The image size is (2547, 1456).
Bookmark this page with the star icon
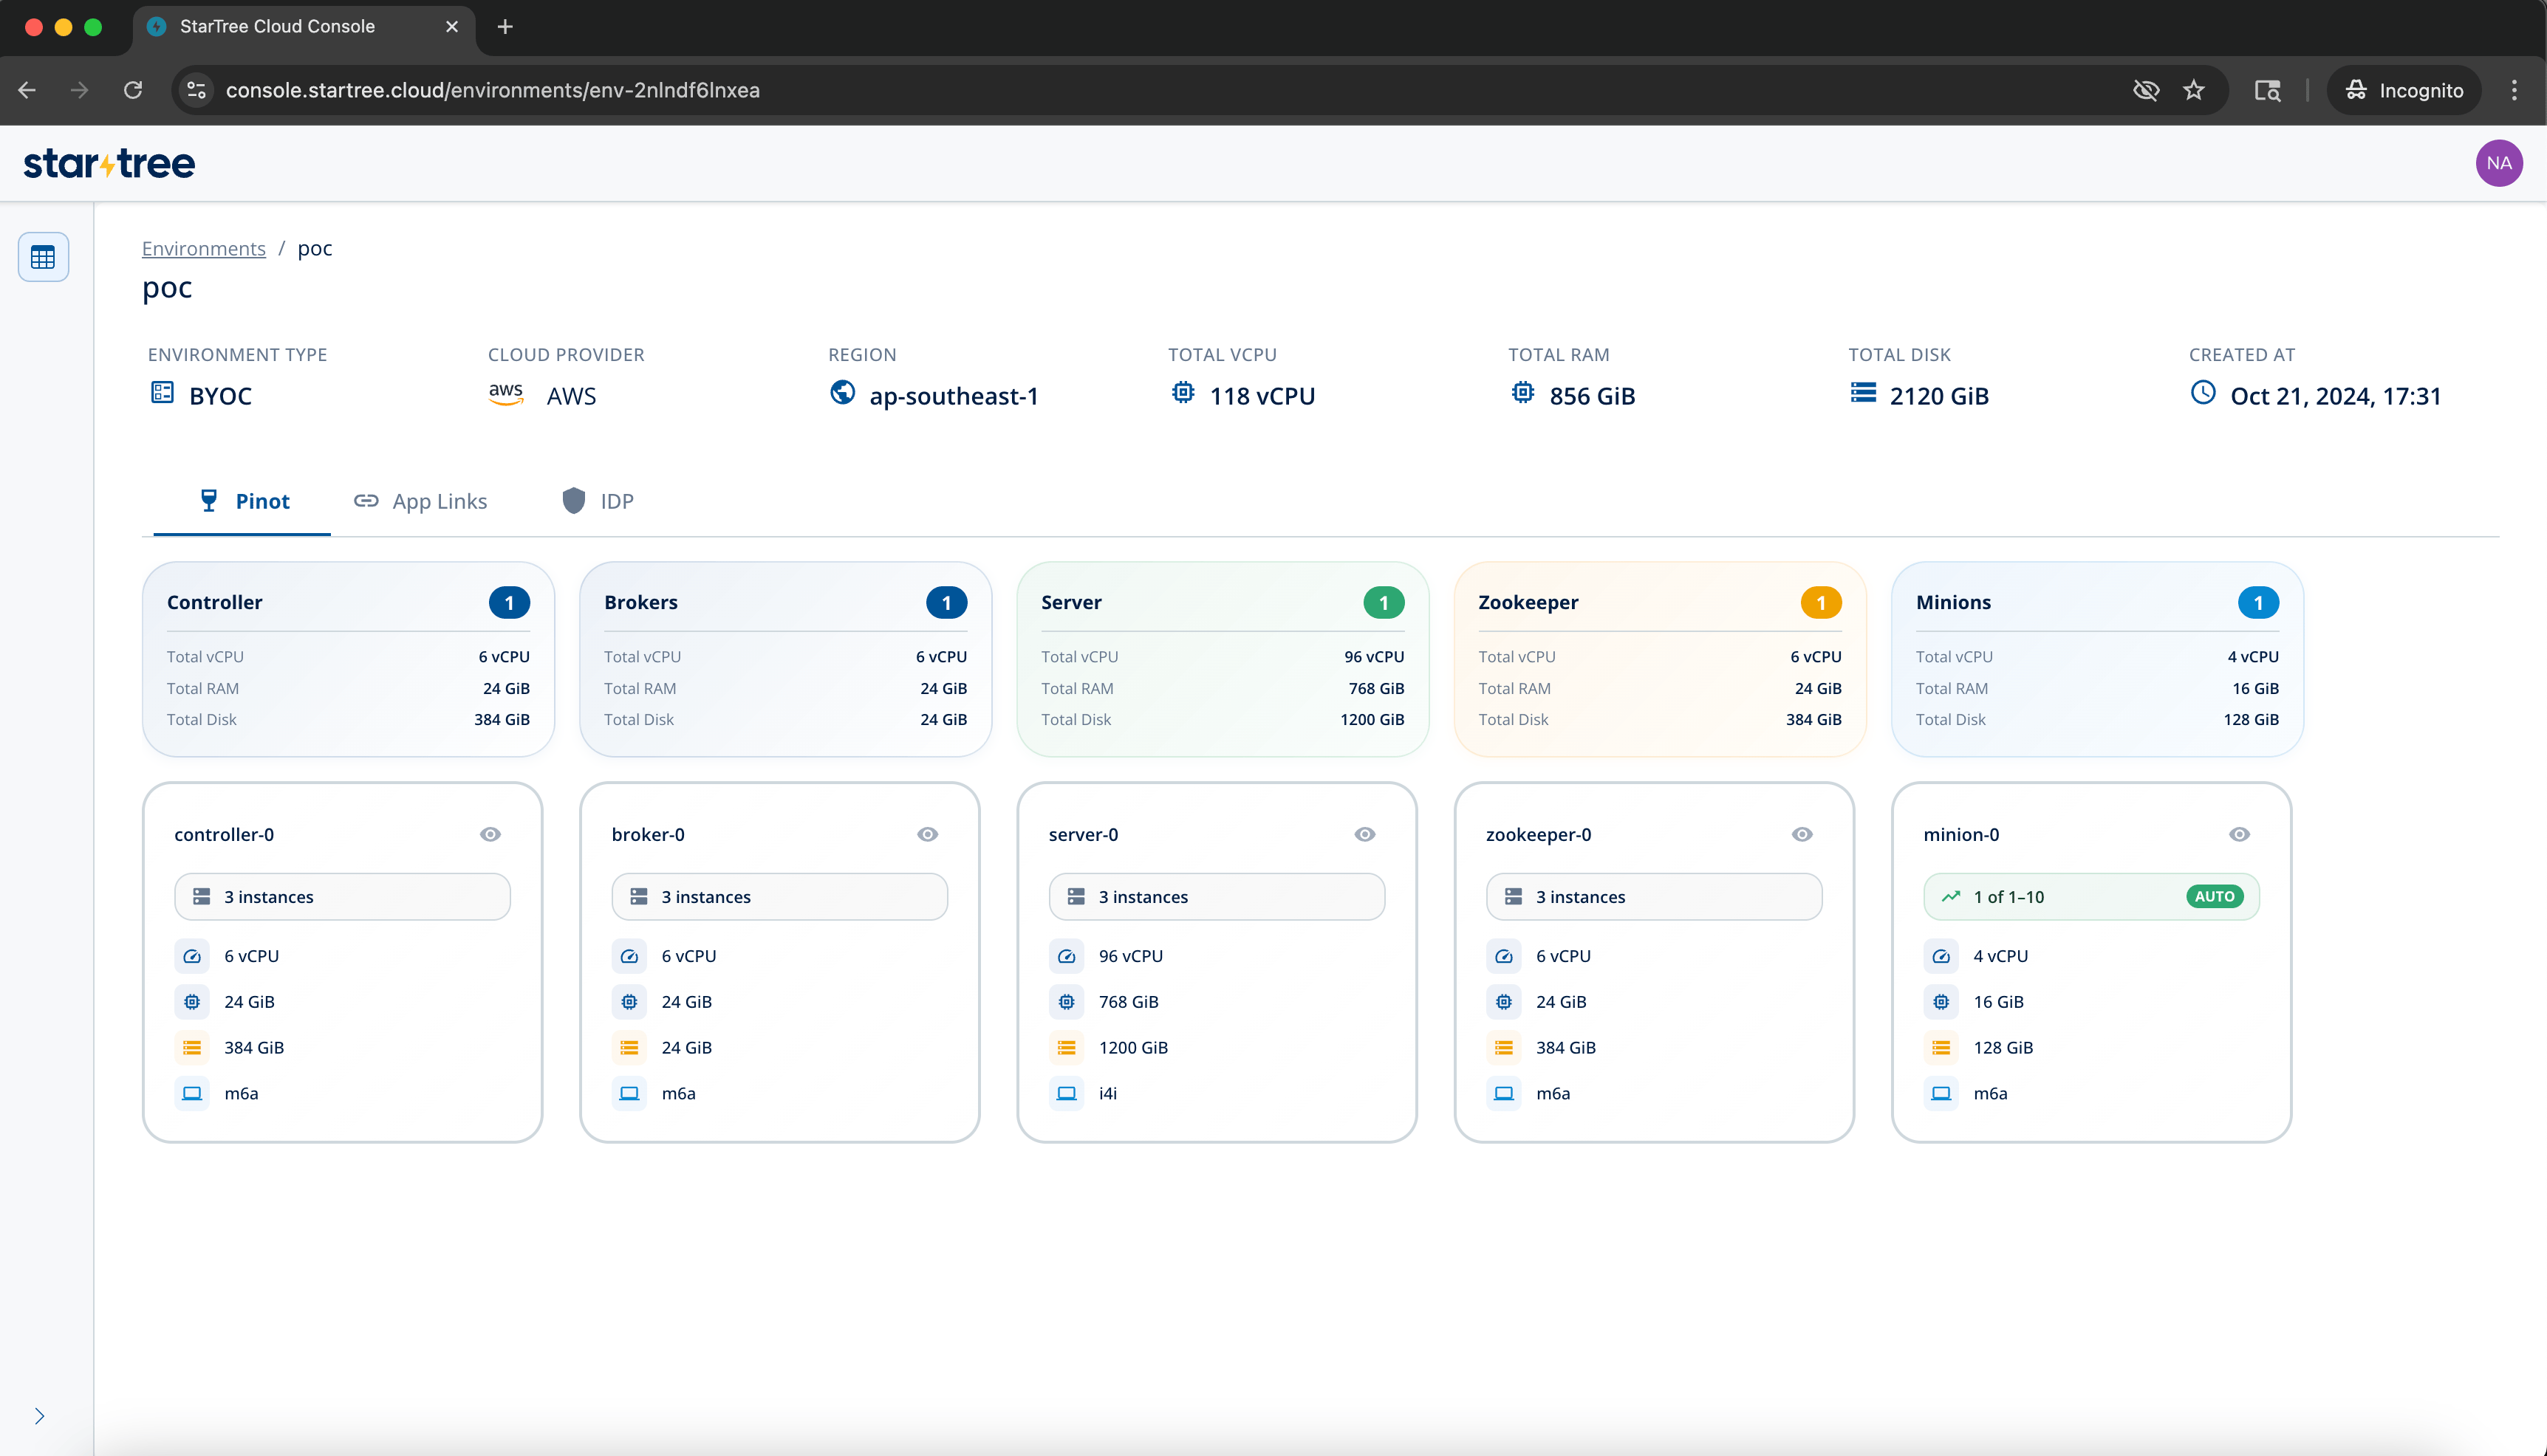coord(2194,90)
